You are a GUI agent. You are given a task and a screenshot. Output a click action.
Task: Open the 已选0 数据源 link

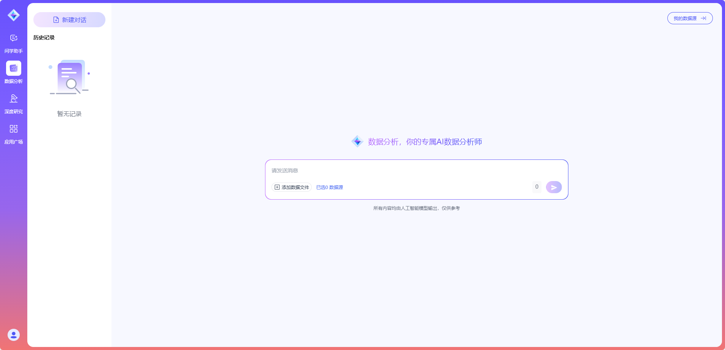[330, 187]
